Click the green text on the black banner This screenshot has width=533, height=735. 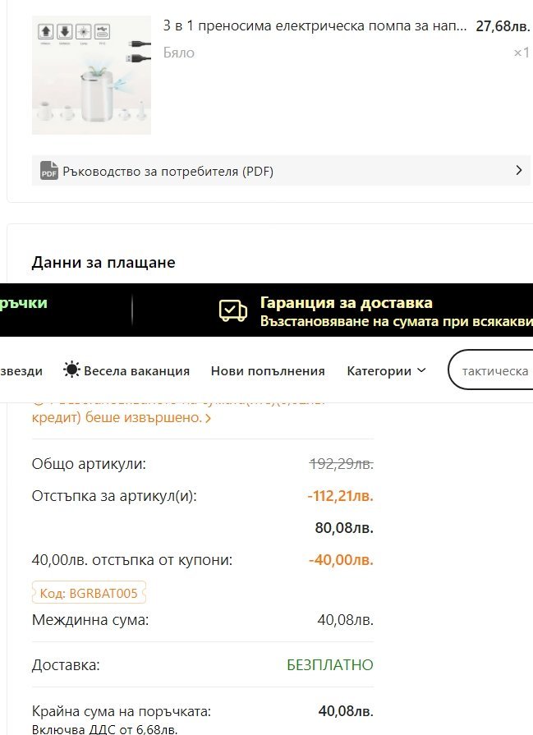pos(24,303)
